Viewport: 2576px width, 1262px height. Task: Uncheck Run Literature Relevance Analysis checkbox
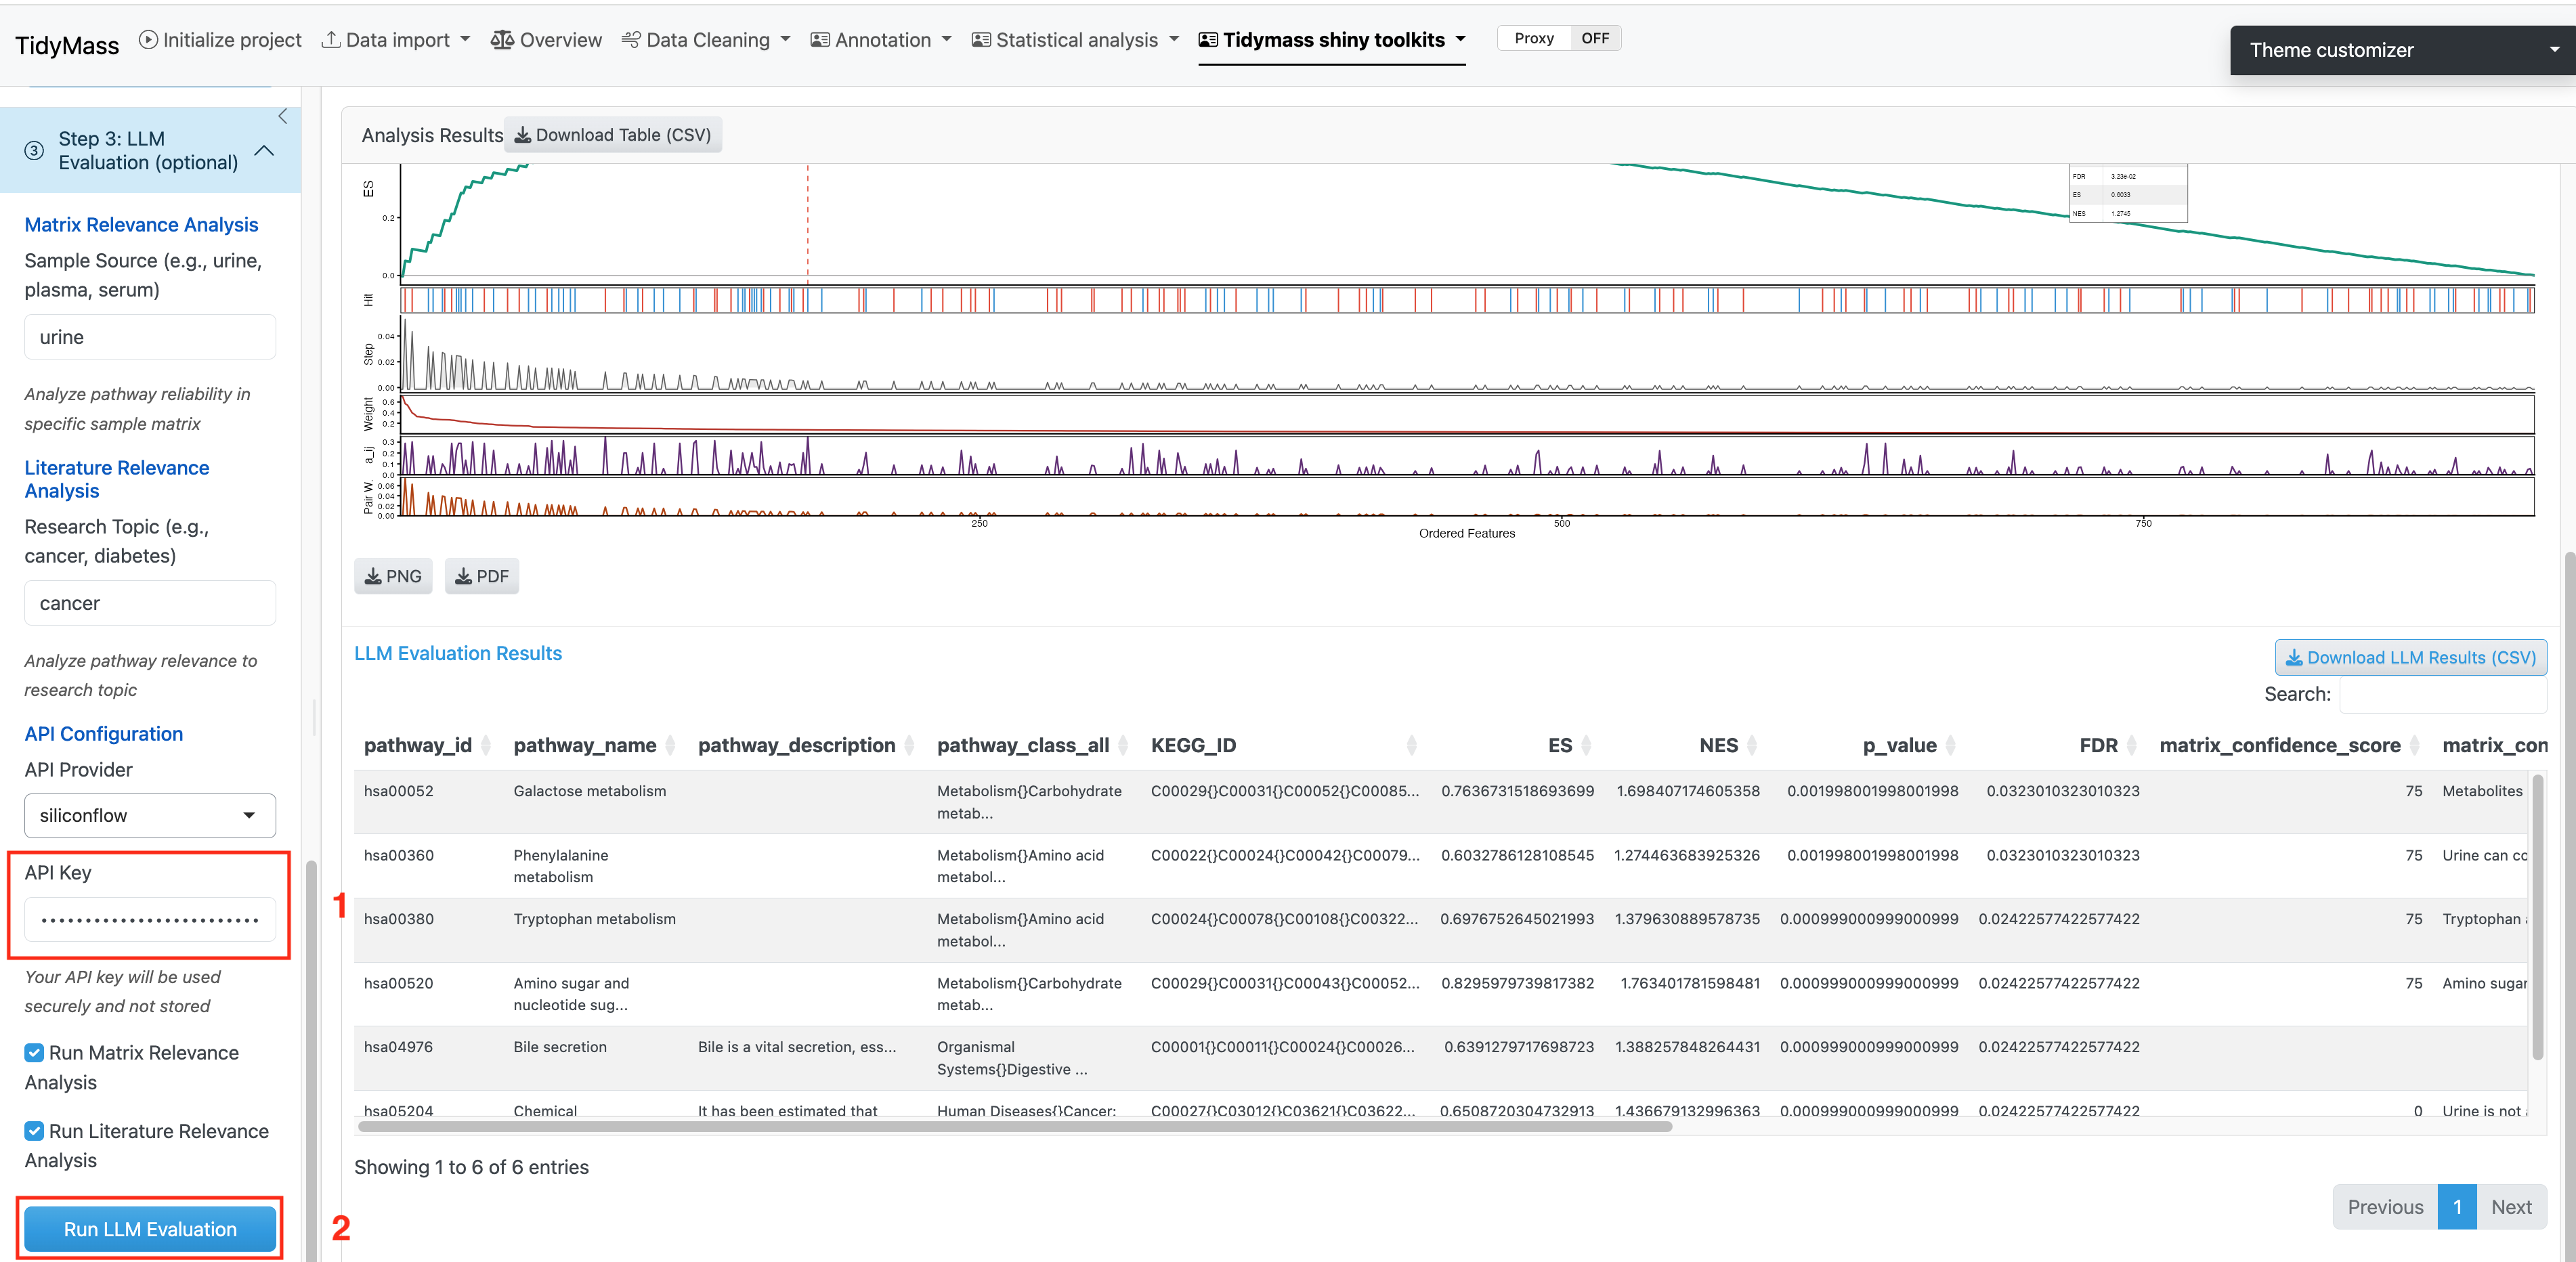34,1131
